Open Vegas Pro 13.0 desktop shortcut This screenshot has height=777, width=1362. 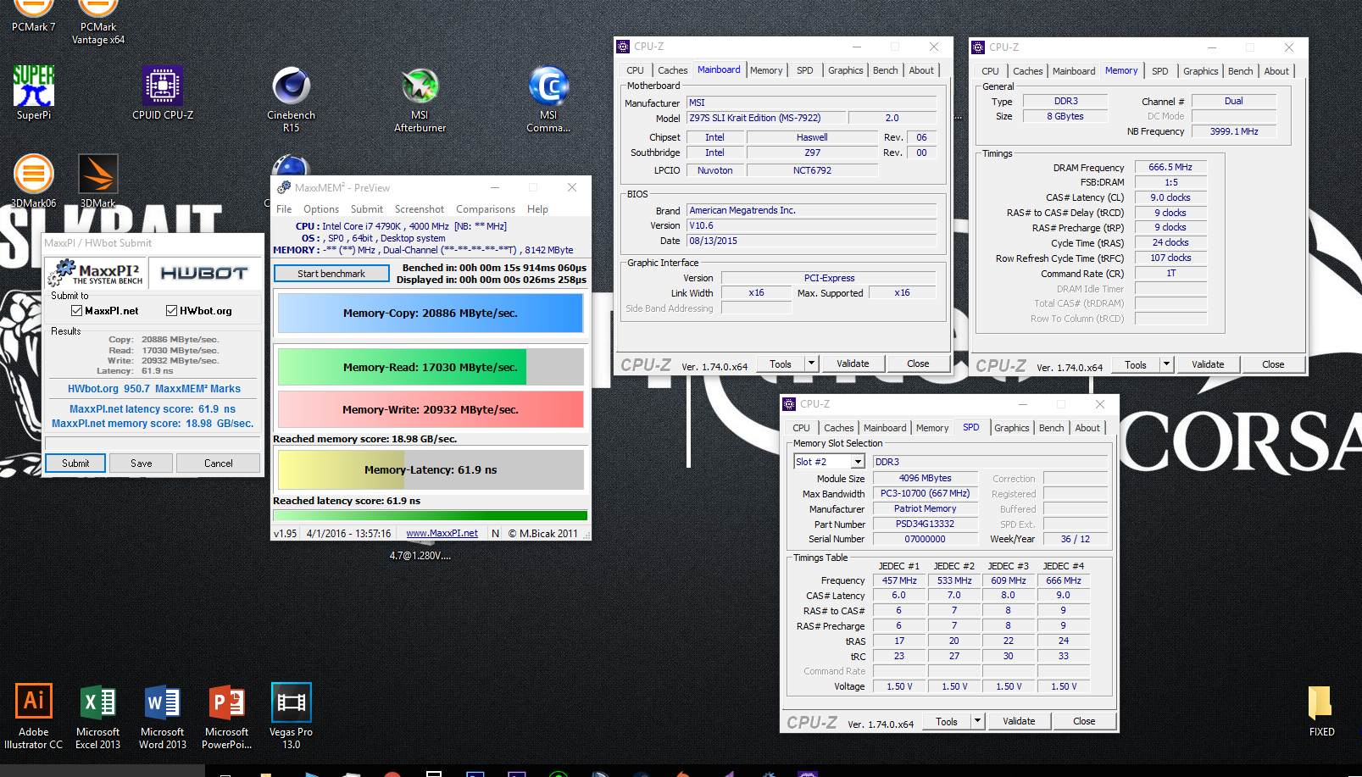291,716
